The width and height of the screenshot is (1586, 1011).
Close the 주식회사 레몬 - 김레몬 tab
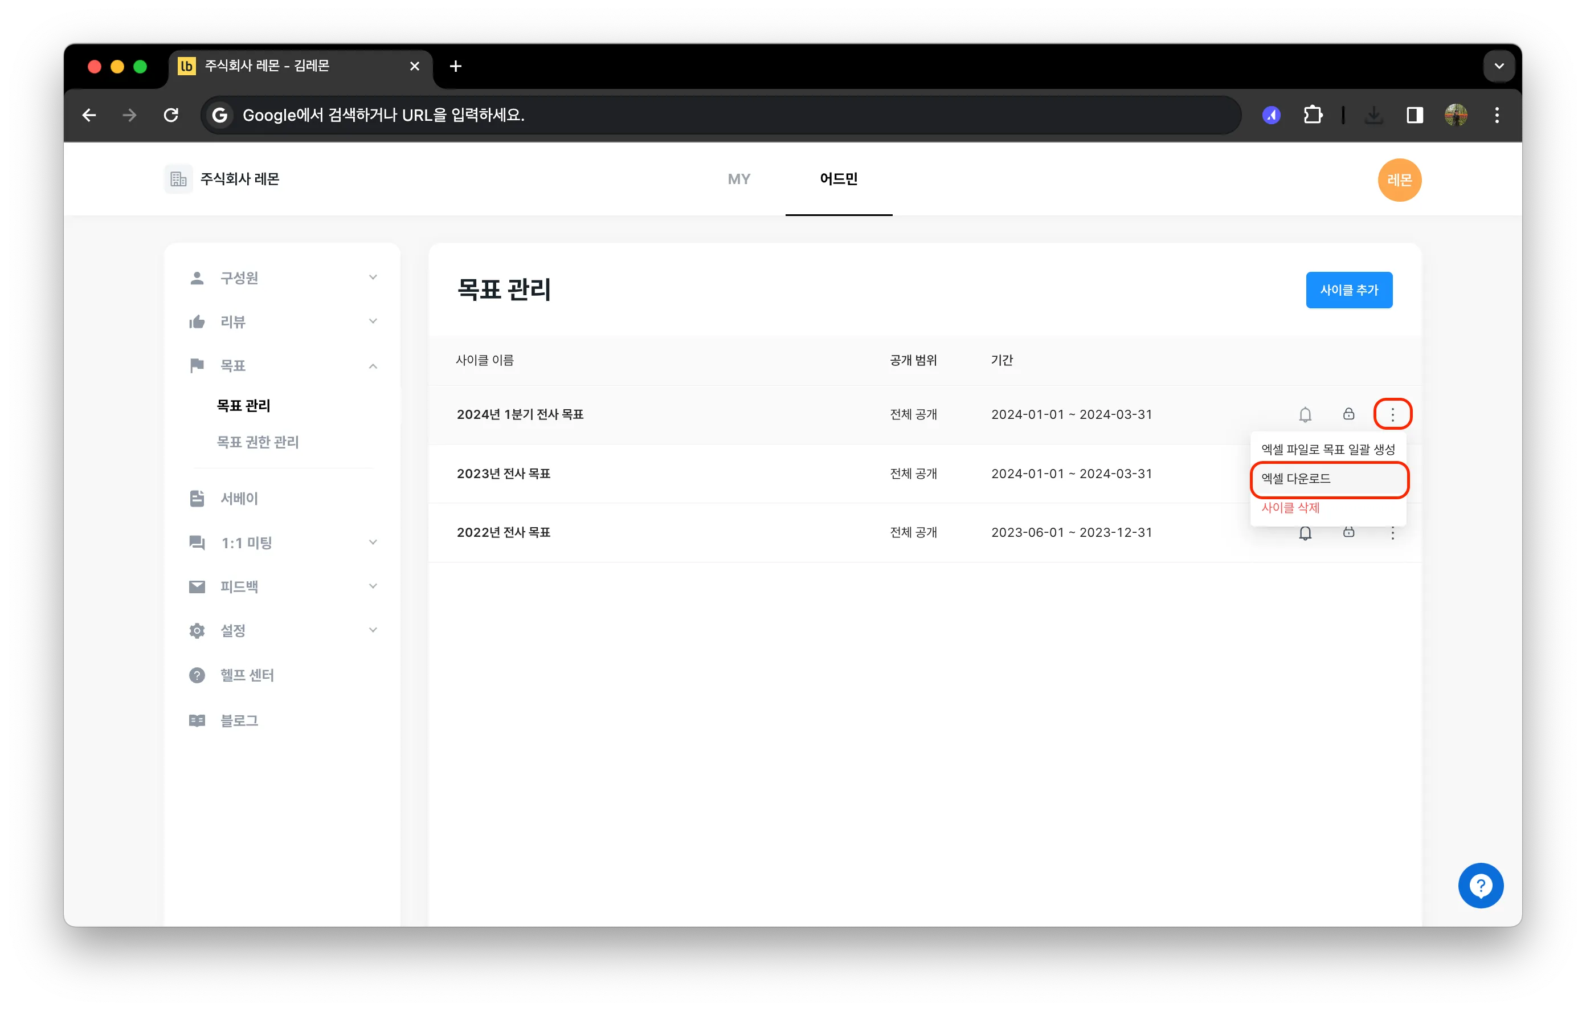point(414,66)
